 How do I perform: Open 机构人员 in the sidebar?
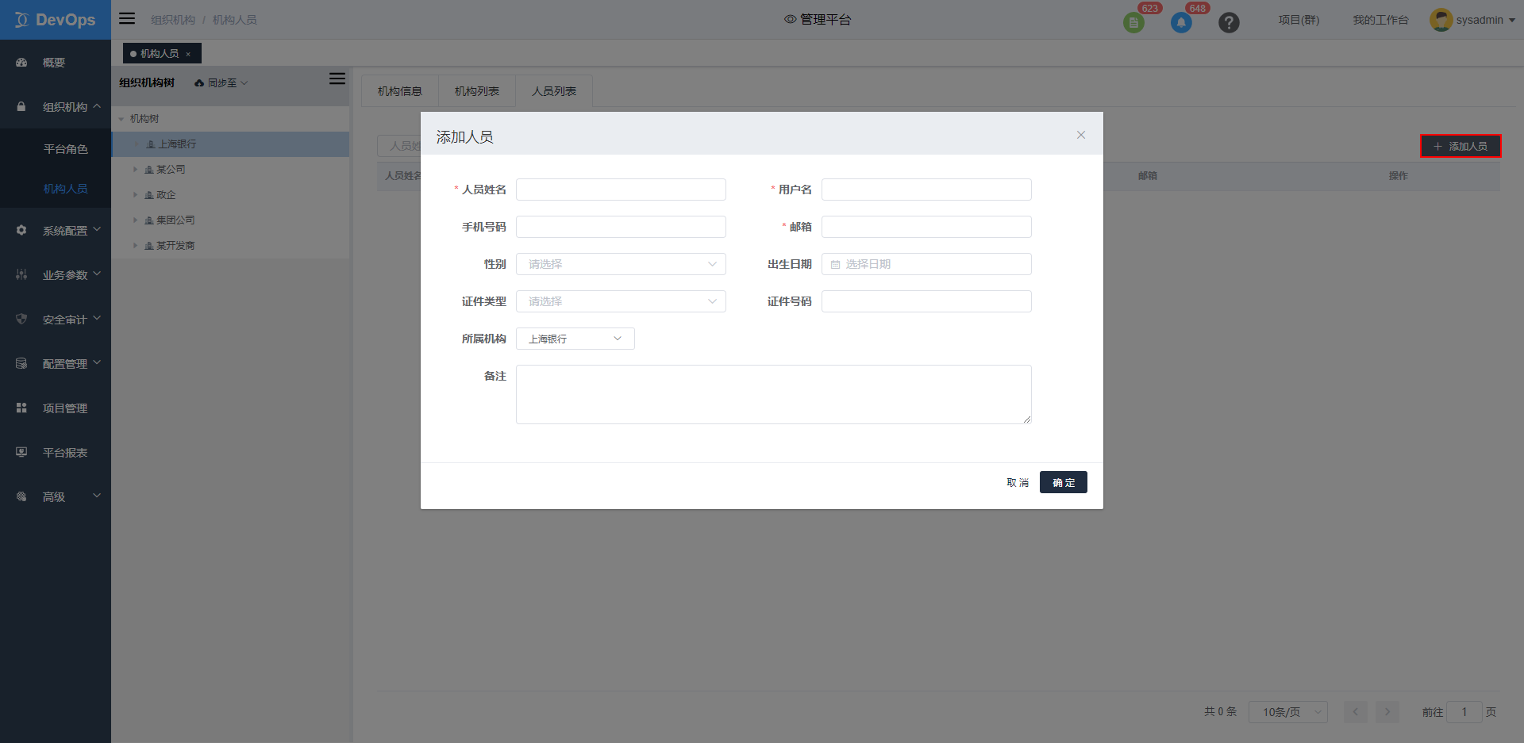(65, 189)
